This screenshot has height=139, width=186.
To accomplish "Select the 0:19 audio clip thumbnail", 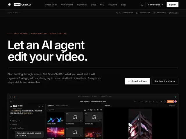I will tap(74, 132).
